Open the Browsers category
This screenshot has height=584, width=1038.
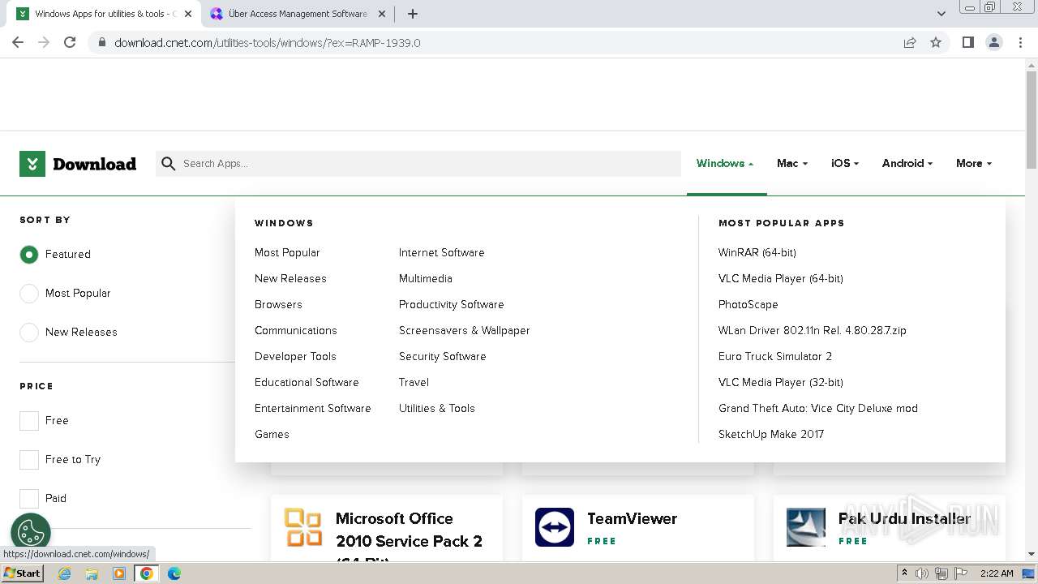coord(278,304)
